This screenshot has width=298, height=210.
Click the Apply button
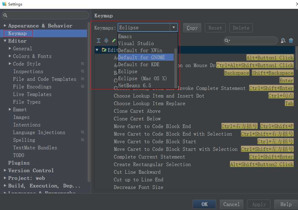[x=259, y=204]
